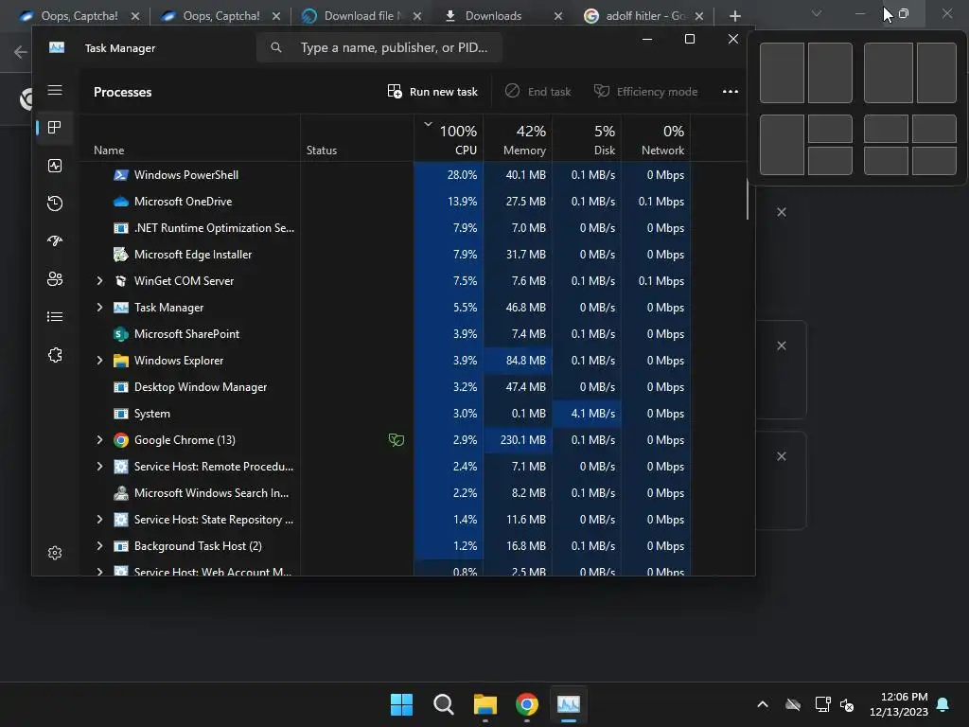
Task: Sort by the Network column header
Action: coord(657,139)
